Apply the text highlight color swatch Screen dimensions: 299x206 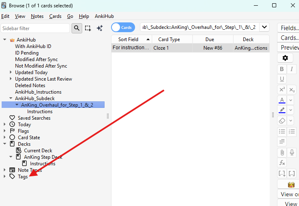click(282, 110)
